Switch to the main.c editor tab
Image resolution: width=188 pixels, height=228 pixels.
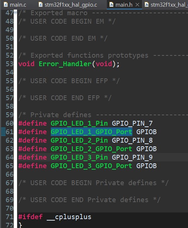pos(15,5)
